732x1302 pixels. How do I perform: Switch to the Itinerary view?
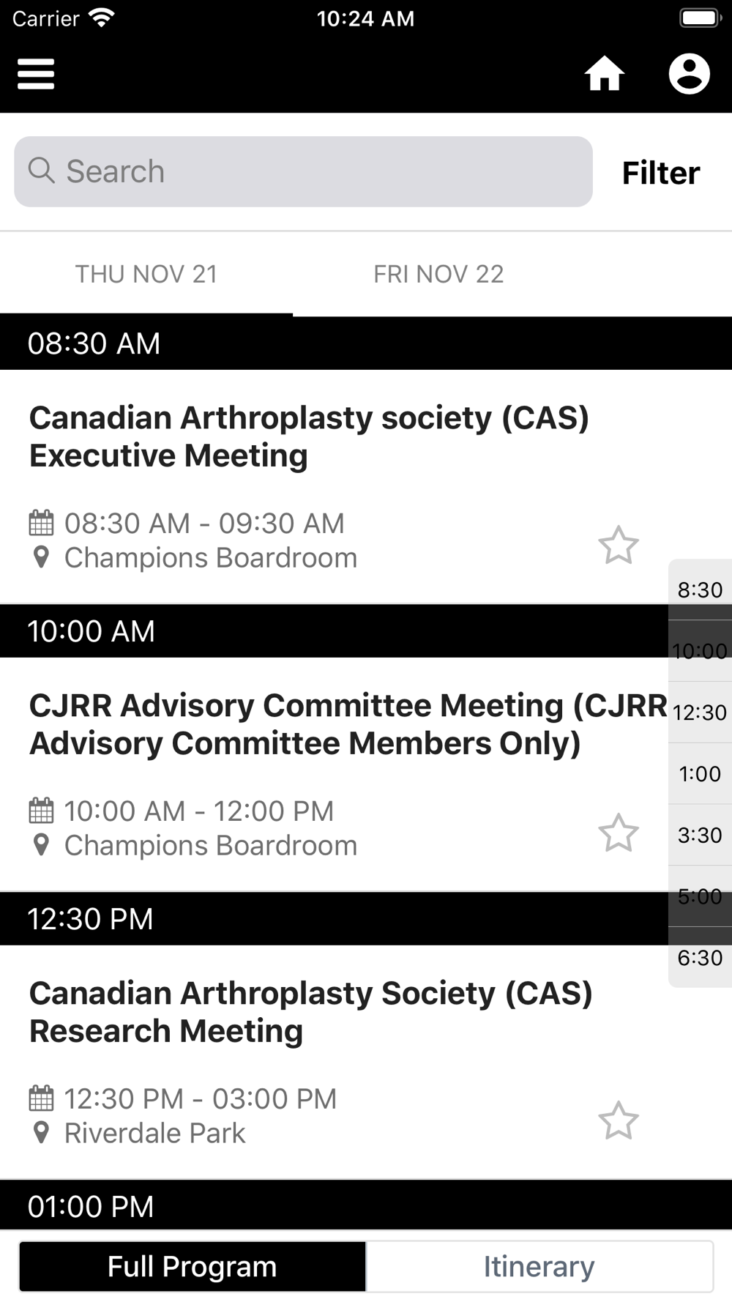point(539,1266)
